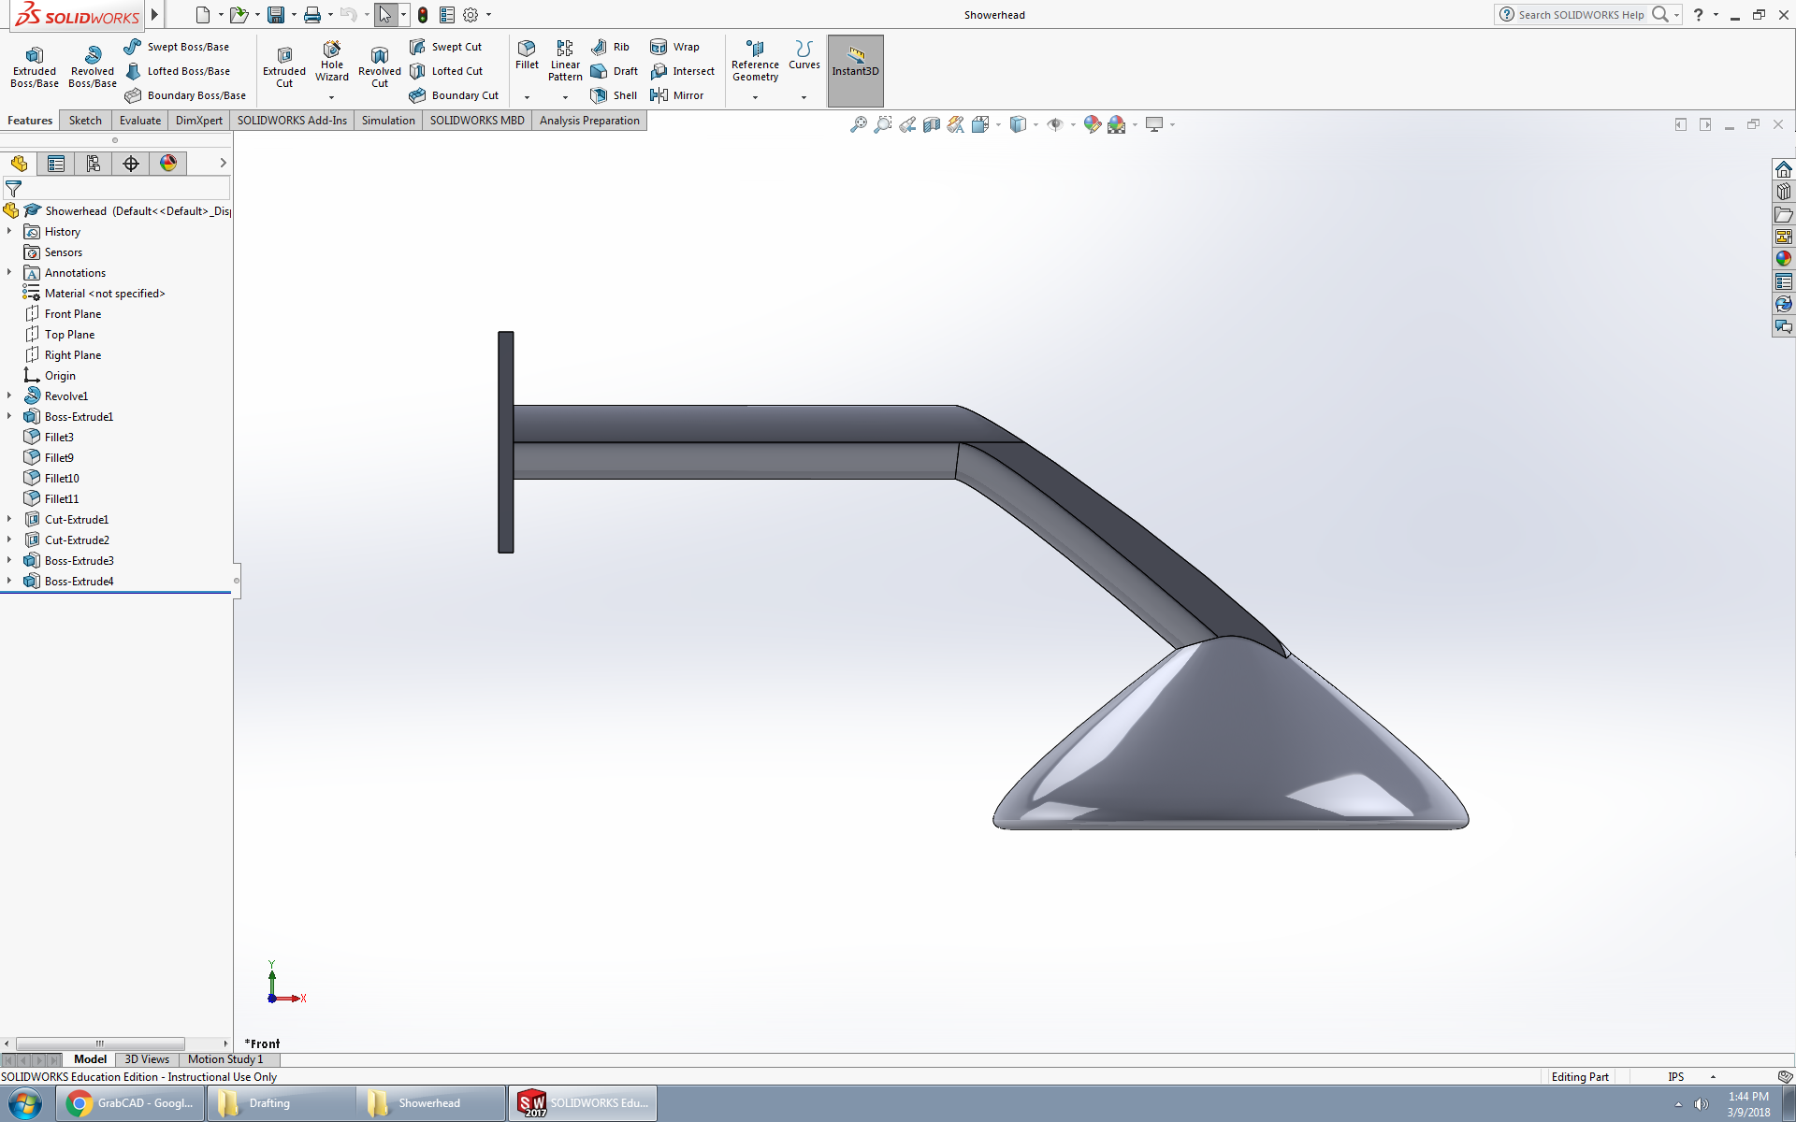Image resolution: width=1796 pixels, height=1122 pixels.
Task: Select the Linear Pattern tool
Action: (x=565, y=62)
